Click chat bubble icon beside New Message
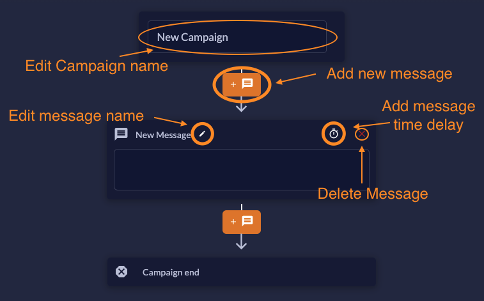The image size is (484, 301). pos(121,134)
